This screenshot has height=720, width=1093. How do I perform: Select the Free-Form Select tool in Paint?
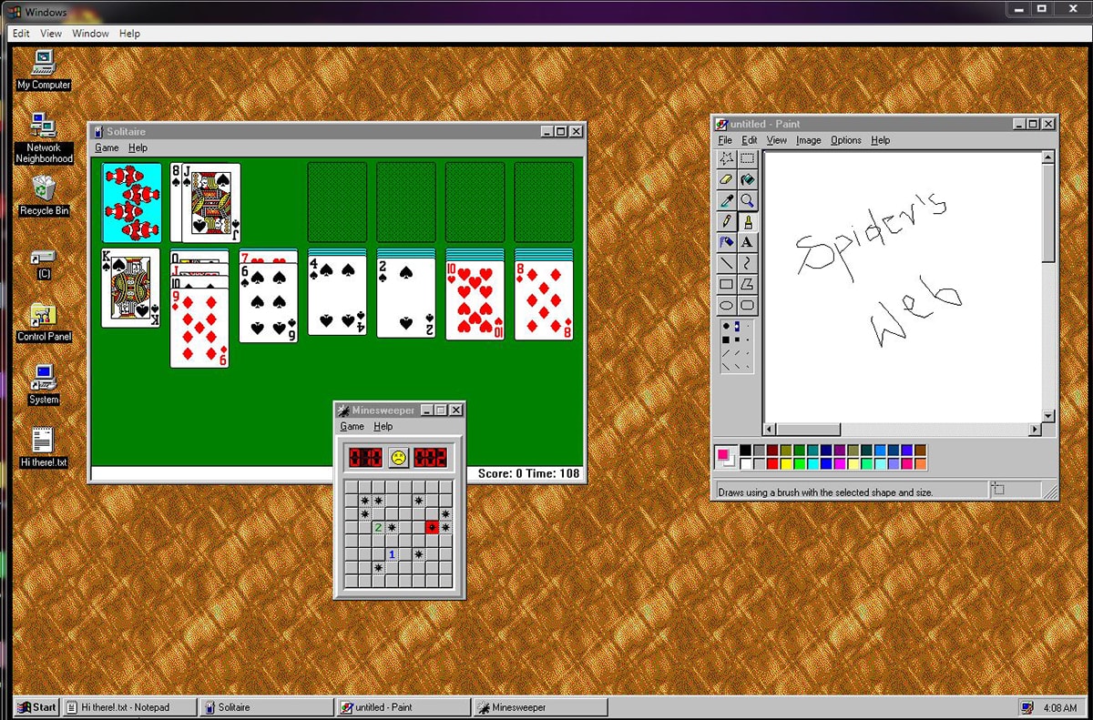coord(727,158)
